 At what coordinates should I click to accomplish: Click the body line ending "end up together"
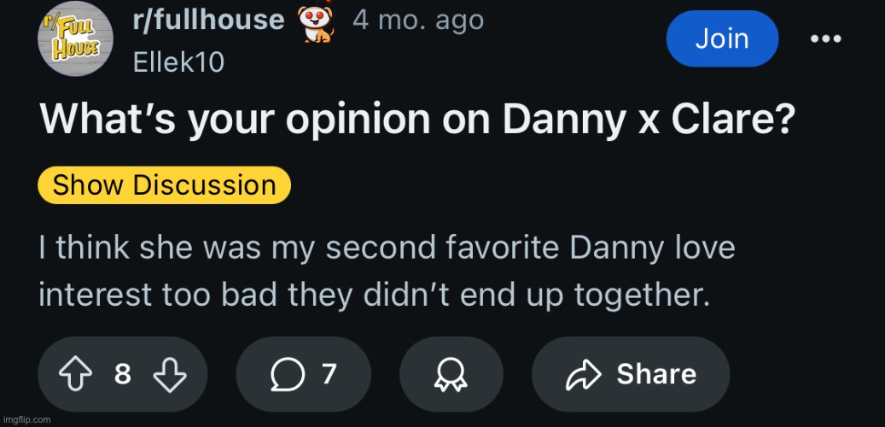(374, 295)
